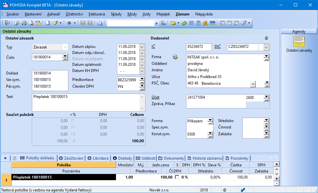Screen dimensions: 318x193
Task: Click the @ symbol next to Dodavatel
Action: coord(266,38)
